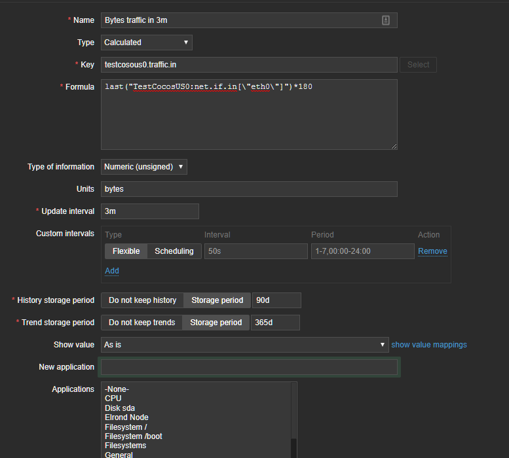Choose Do not keep history option

[x=142, y=300]
